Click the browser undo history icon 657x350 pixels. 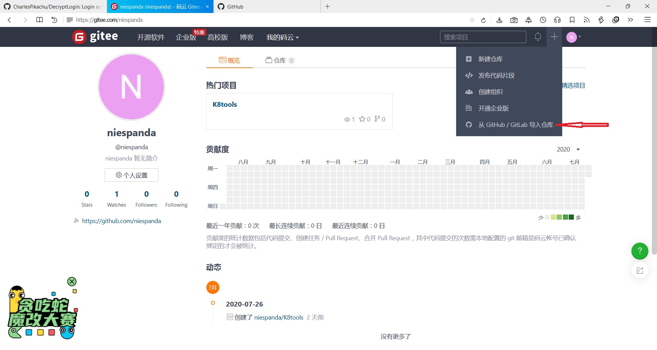(54, 20)
